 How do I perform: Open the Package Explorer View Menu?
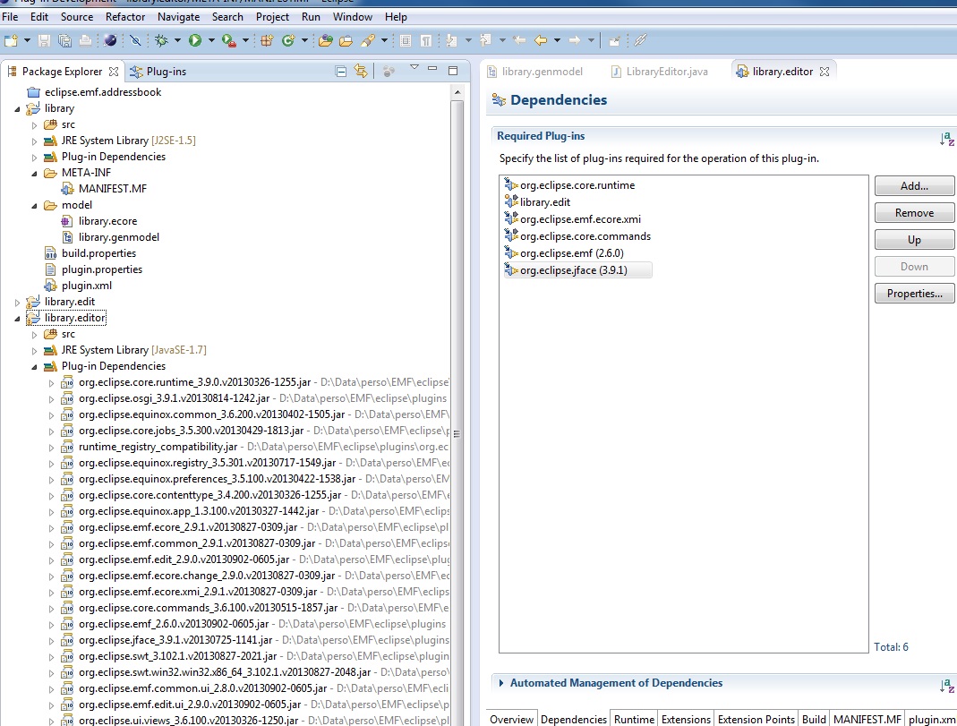[x=414, y=67]
